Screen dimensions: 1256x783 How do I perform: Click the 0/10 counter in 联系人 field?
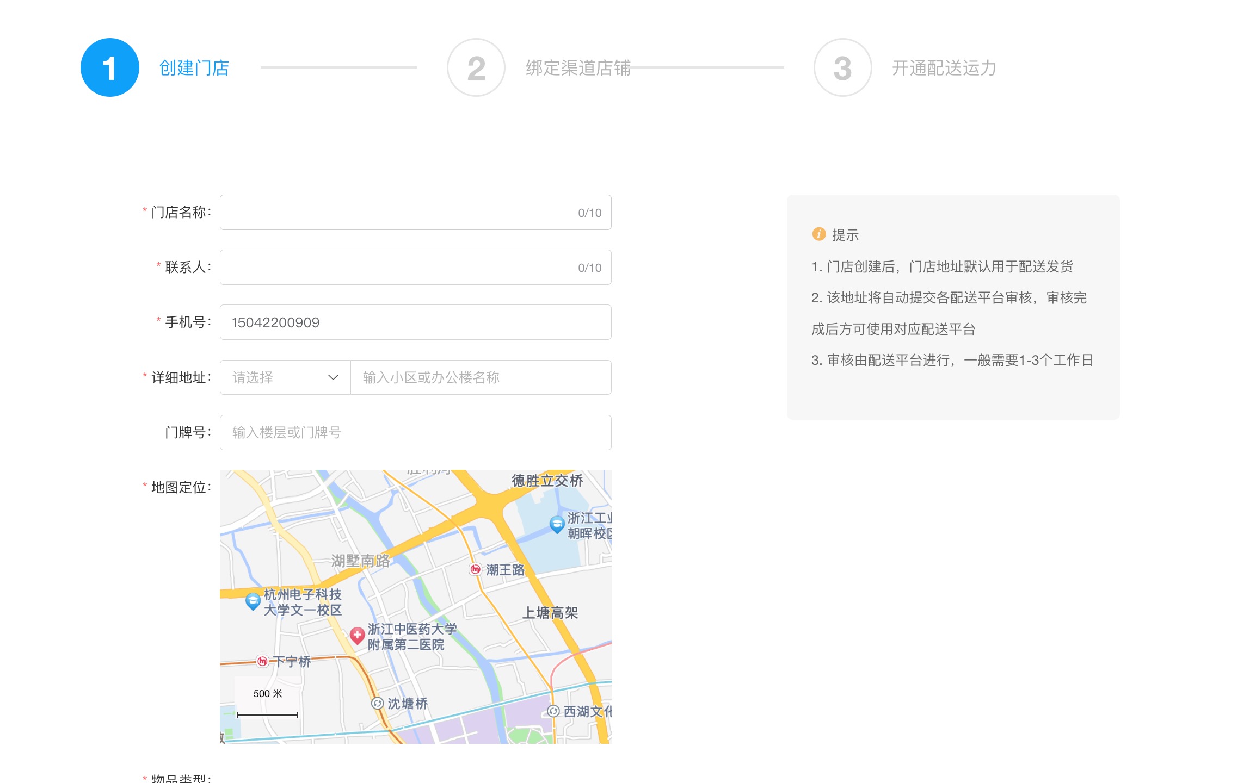589,268
